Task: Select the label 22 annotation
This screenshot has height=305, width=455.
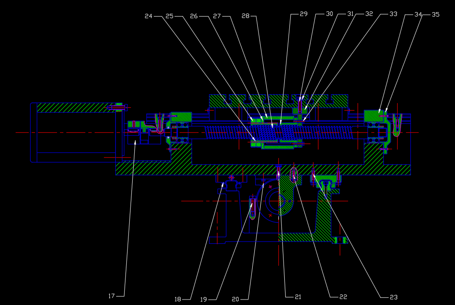Action: [x=343, y=297]
